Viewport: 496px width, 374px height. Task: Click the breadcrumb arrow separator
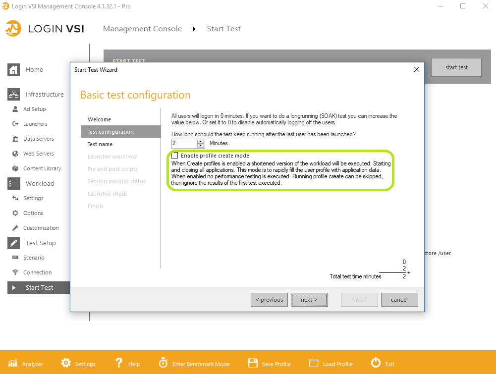(195, 29)
